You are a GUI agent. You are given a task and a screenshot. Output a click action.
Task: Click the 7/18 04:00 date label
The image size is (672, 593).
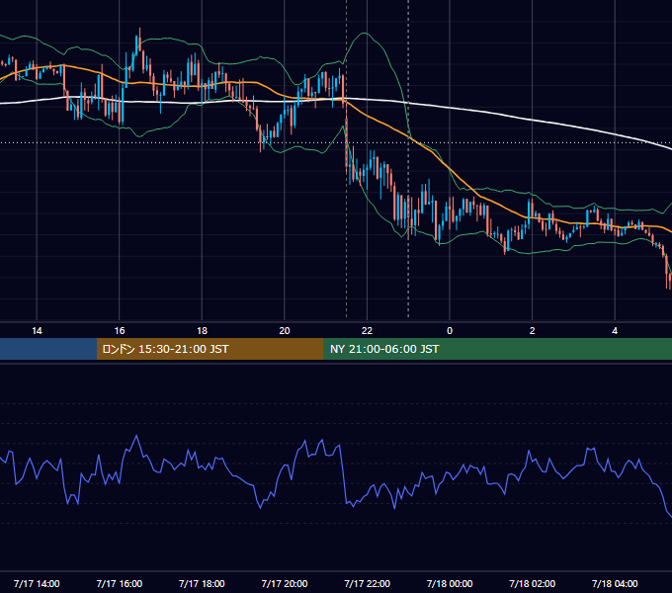(615, 583)
